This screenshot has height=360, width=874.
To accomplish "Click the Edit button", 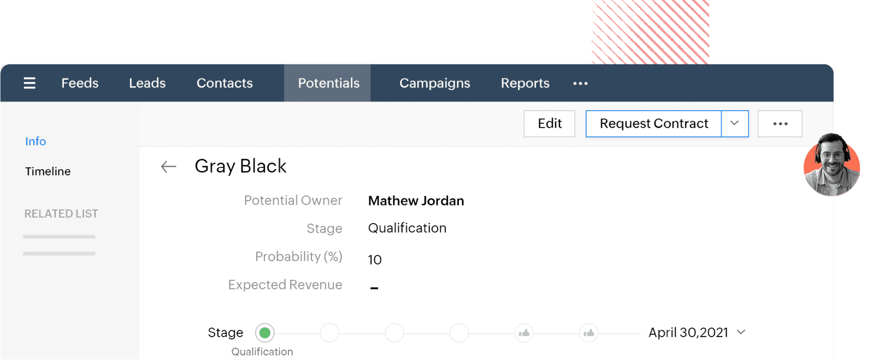I will point(549,124).
